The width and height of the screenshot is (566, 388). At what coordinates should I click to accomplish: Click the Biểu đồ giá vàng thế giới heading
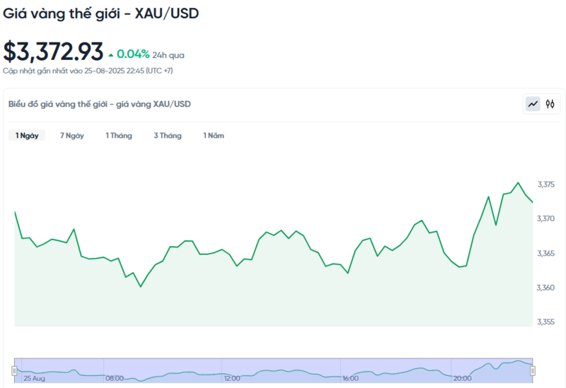point(99,104)
